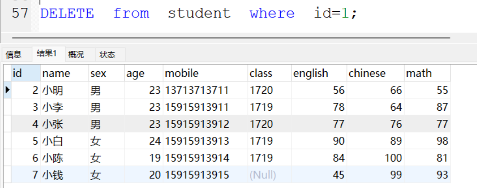This screenshot has width=477, height=188.
Task: Select the 结果1 tab
Action: pos(47,54)
